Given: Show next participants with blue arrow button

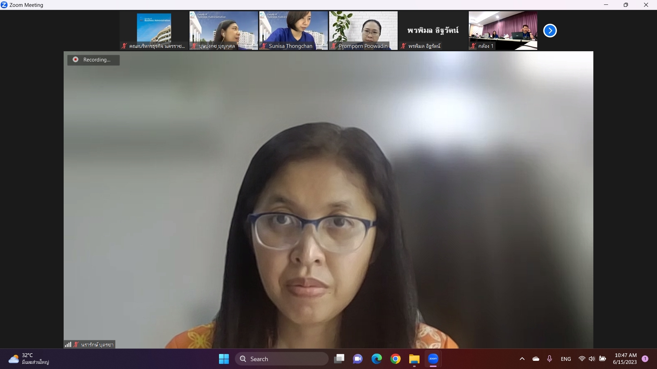Looking at the screenshot, I should click(x=550, y=31).
